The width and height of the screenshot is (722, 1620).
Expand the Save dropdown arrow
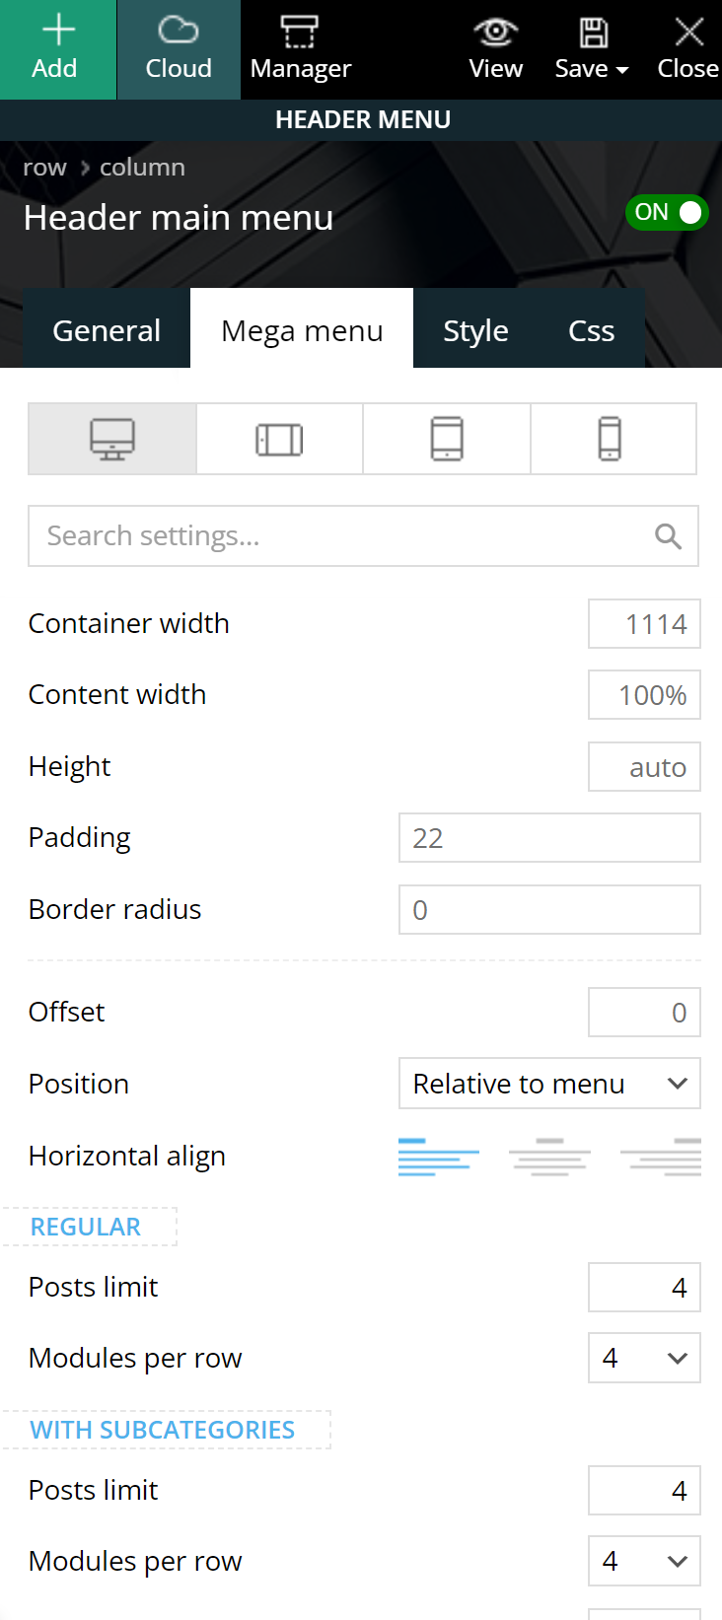pyautogui.click(x=621, y=70)
